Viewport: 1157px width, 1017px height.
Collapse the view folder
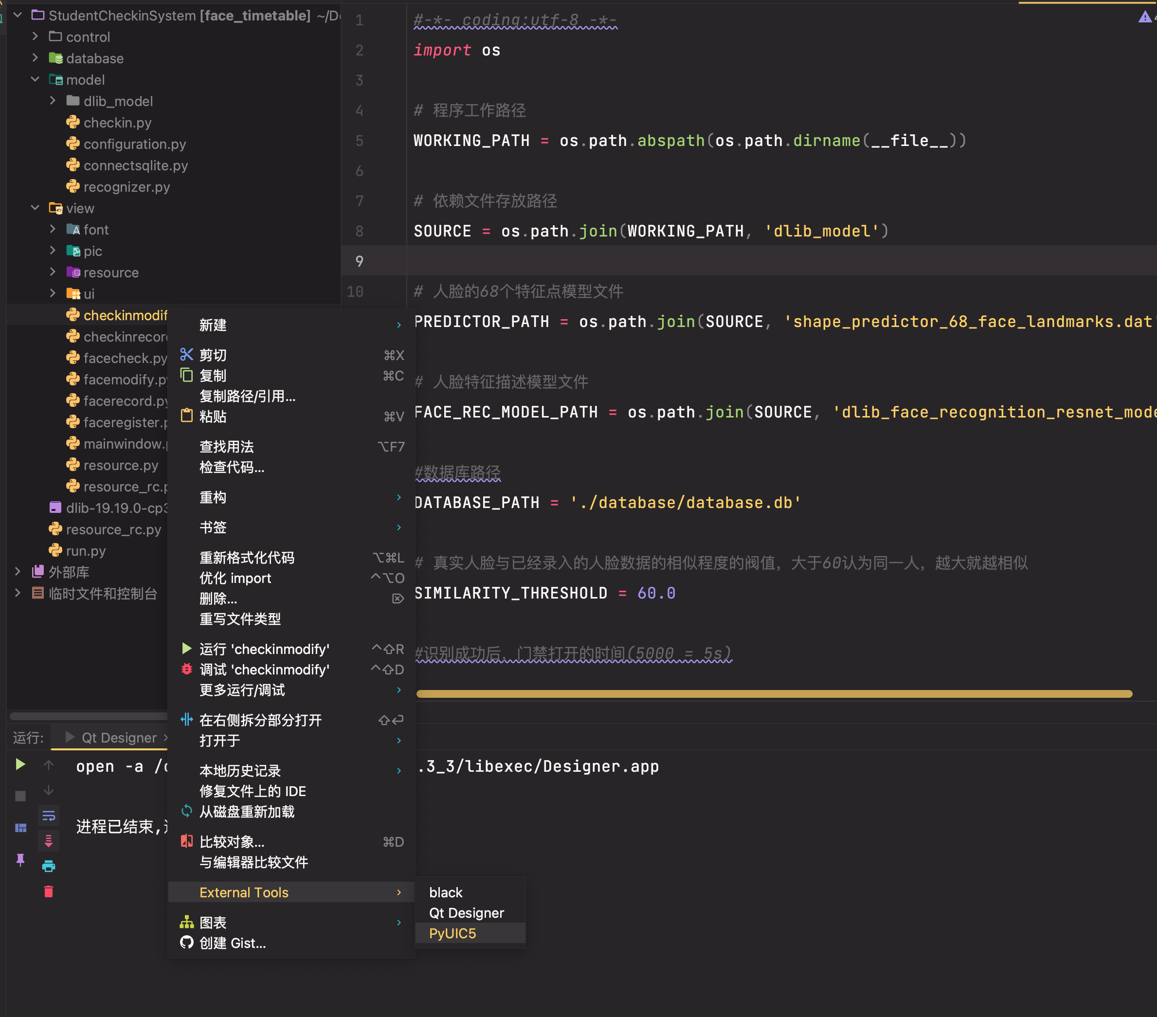[35, 208]
